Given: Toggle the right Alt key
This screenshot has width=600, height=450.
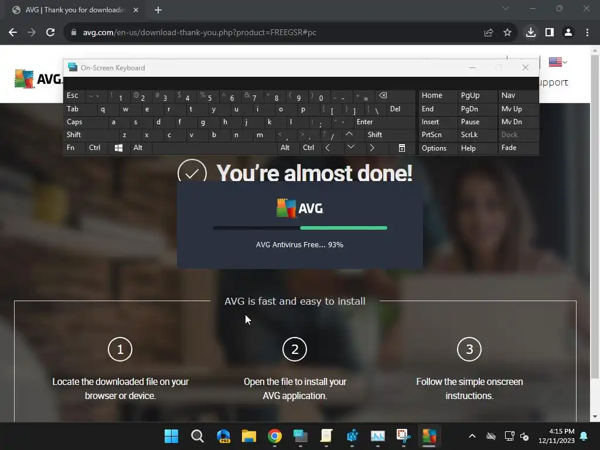Looking at the screenshot, I should pyautogui.click(x=288, y=148).
